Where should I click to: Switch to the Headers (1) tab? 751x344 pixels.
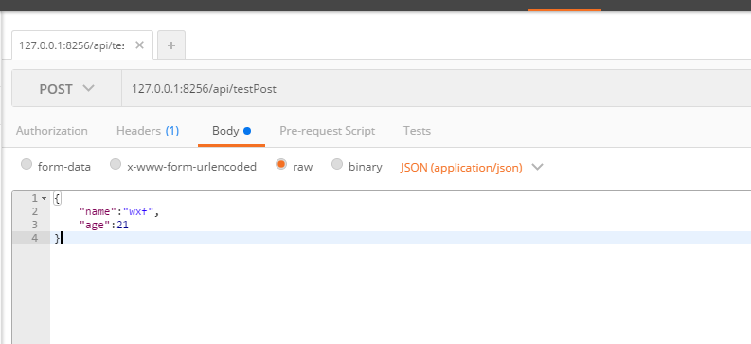click(148, 131)
